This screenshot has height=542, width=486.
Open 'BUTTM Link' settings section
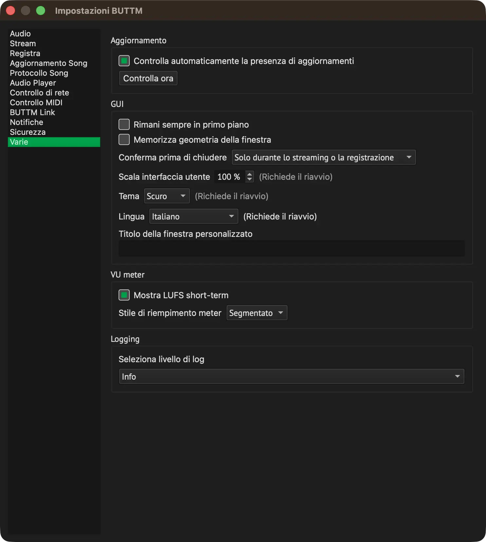[x=54, y=113]
